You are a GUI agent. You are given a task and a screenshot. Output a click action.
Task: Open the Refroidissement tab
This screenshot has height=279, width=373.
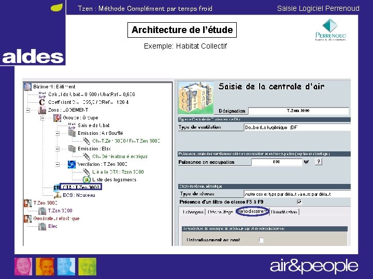252,211
